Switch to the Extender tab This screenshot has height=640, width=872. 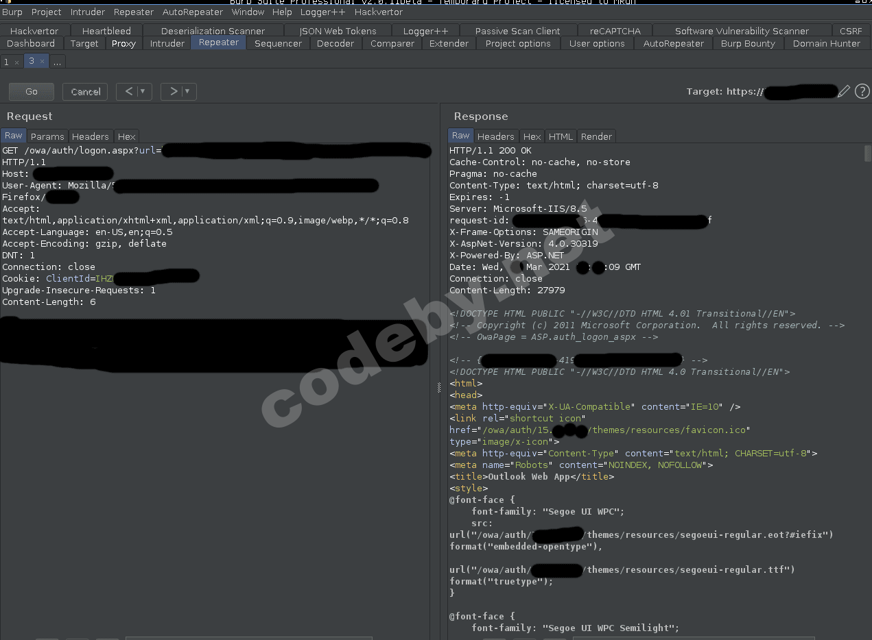click(449, 43)
